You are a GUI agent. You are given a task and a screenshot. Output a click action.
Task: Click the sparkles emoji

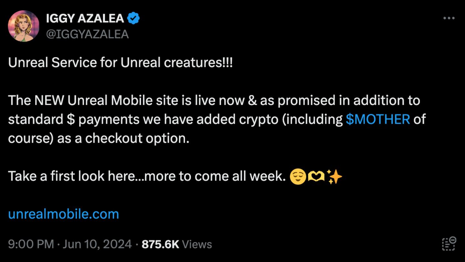coord(334,176)
